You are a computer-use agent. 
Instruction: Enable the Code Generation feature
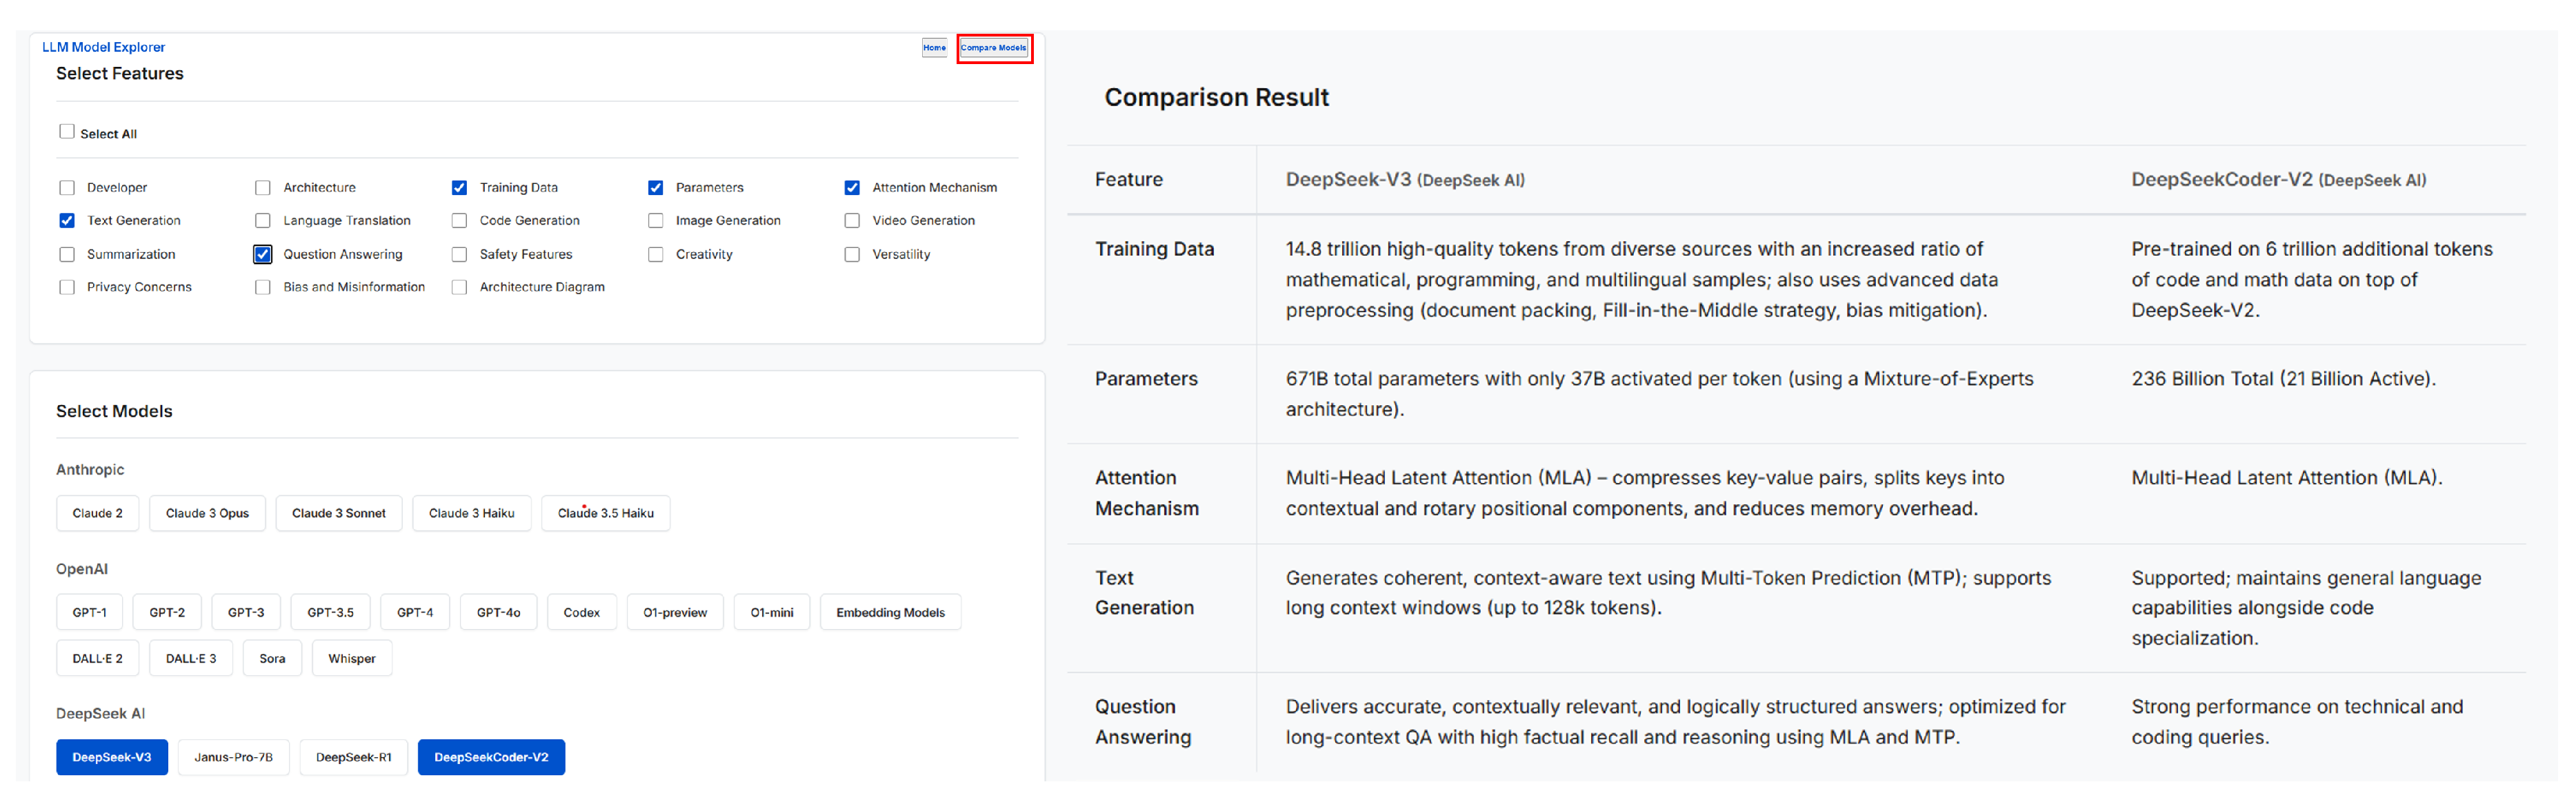pos(459,220)
